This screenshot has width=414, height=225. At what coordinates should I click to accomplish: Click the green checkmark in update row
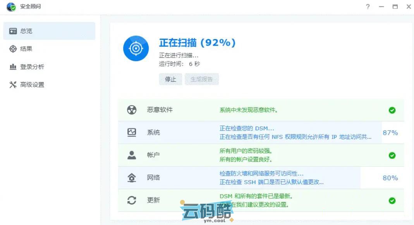392,201
